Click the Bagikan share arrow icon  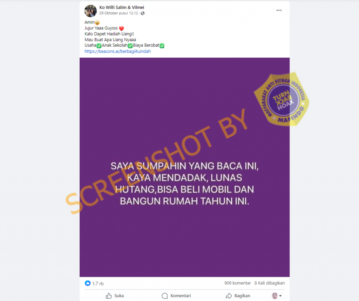(229, 296)
